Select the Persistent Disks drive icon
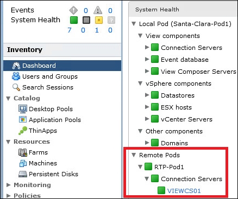This screenshot has width=238, height=199. [x=23, y=174]
